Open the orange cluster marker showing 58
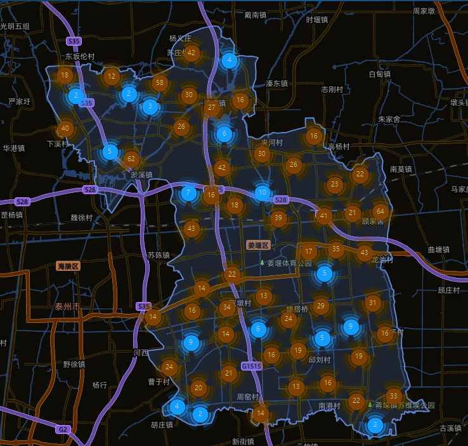 pyautogui.click(x=159, y=82)
